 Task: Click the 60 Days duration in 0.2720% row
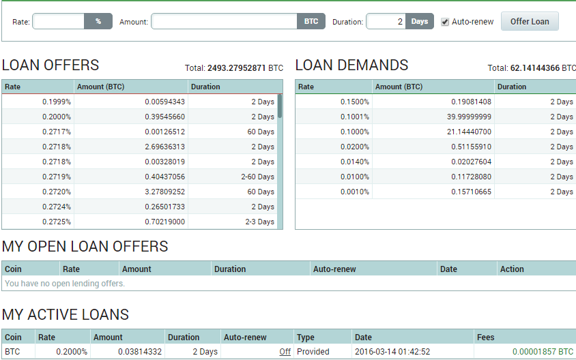[x=261, y=192]
